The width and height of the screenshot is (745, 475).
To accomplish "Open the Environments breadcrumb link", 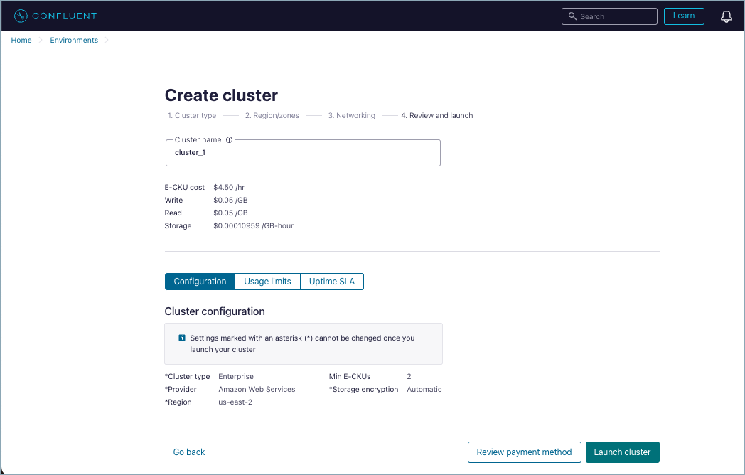I will [74, 40].
